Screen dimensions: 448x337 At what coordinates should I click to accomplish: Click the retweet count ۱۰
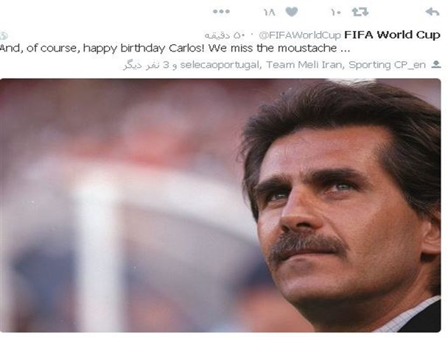tap(336, 13)
